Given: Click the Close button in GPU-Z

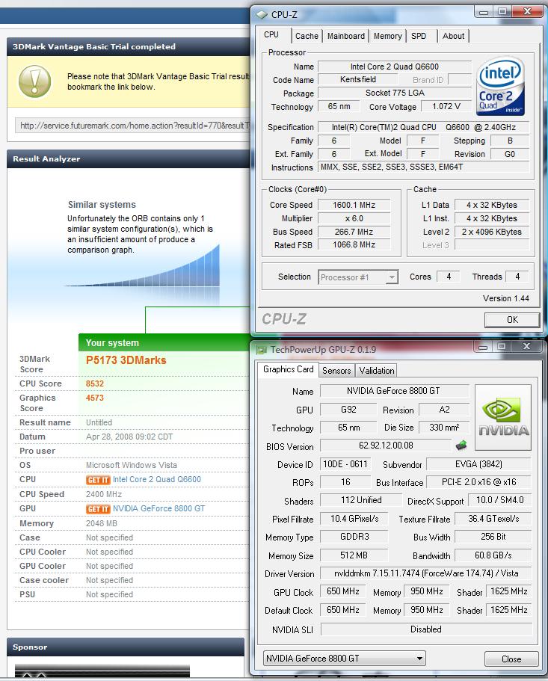Looking at the screenshot, I should coord(511,659).
